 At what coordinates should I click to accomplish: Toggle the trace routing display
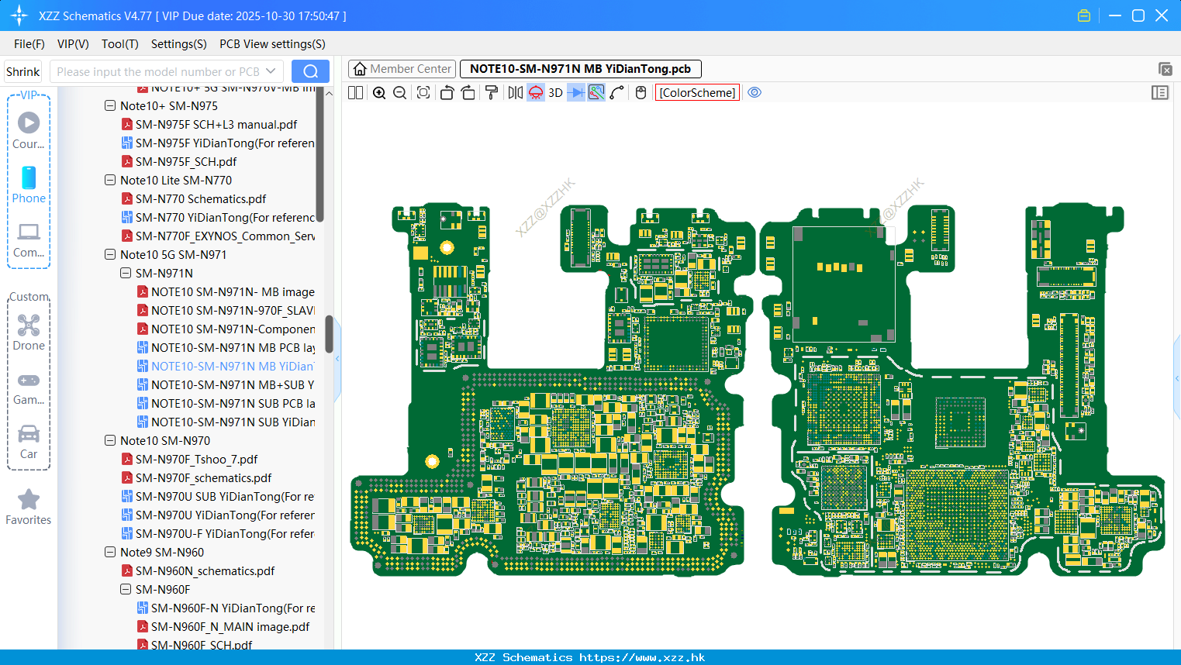[x=596, y=93]
